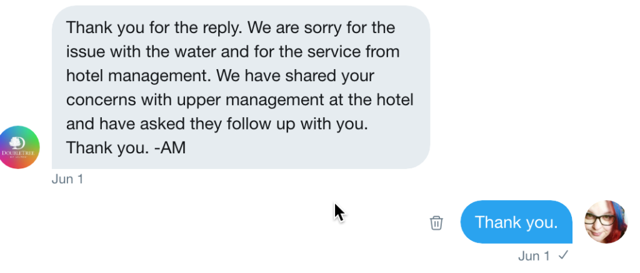
Task: Delete the sent message with trash icon
Action: tap(436, 223)
